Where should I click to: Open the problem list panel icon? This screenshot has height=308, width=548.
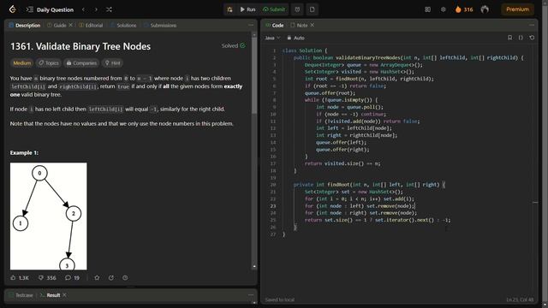pos(30,9)
